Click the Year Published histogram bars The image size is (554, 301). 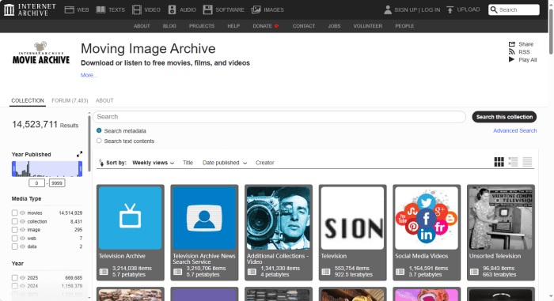(x=47, y=169)
